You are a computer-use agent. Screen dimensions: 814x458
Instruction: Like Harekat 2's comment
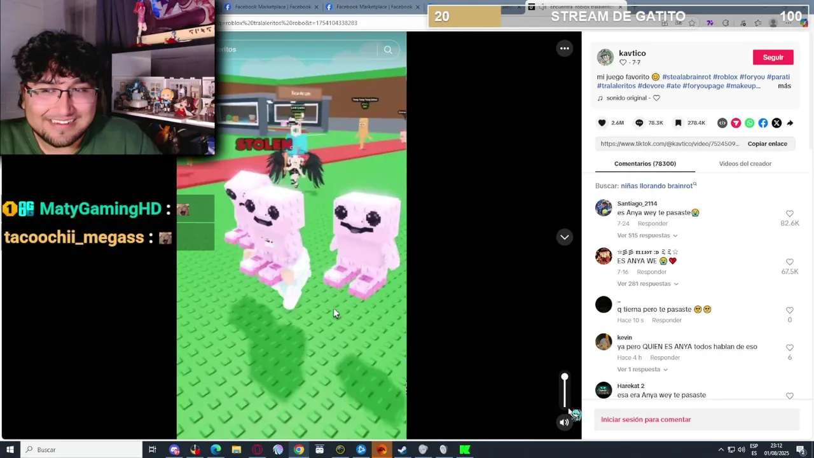click(x=789, y=396)
